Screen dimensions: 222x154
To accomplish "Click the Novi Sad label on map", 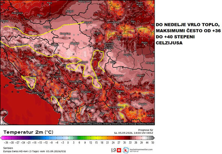I will click(65, 34).
